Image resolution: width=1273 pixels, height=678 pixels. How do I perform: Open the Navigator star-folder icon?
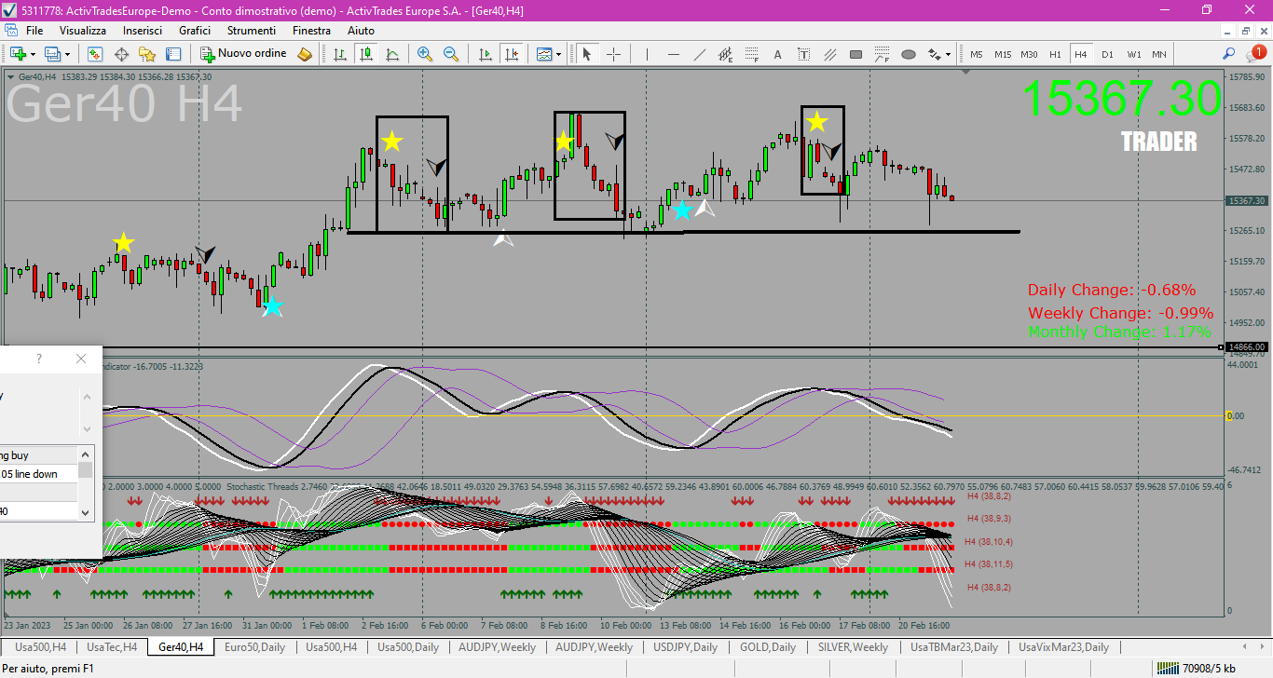point(147,54)
